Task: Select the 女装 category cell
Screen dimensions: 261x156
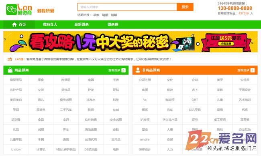Action: [x=41, y=90]
